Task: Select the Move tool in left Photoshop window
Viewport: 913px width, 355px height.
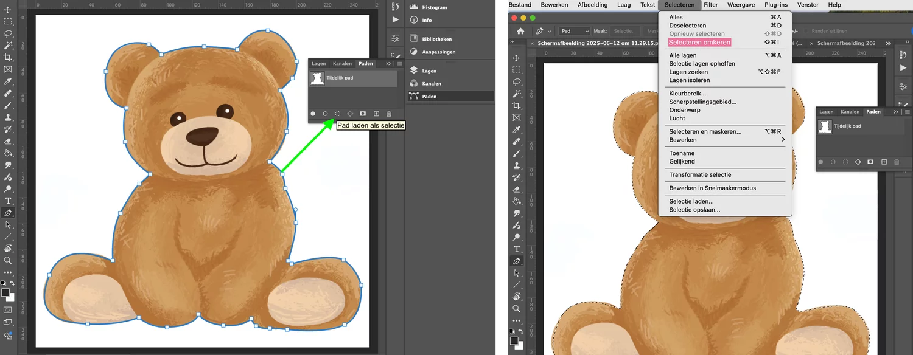Action: [x=8, y=10]
